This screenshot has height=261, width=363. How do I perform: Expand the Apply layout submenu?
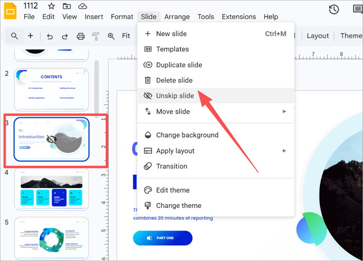[x=216, y=151]
